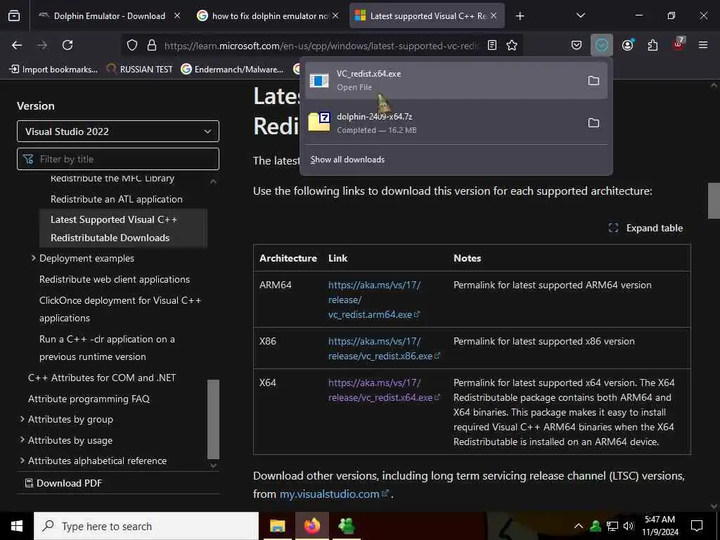This screenshot has width=720, height=540.
Task: Expand Deployment examples tree node
Action: pos(33,258)
